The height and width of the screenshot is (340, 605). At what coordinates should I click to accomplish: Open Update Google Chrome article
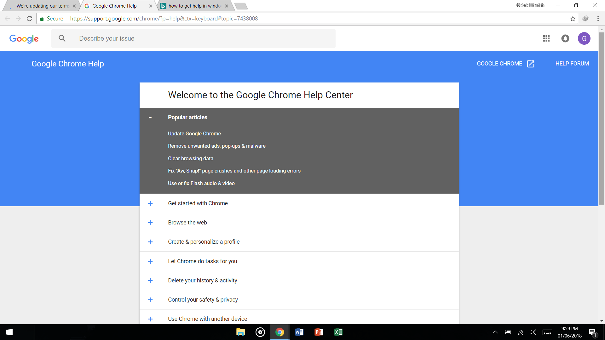[x=194, y=133]
